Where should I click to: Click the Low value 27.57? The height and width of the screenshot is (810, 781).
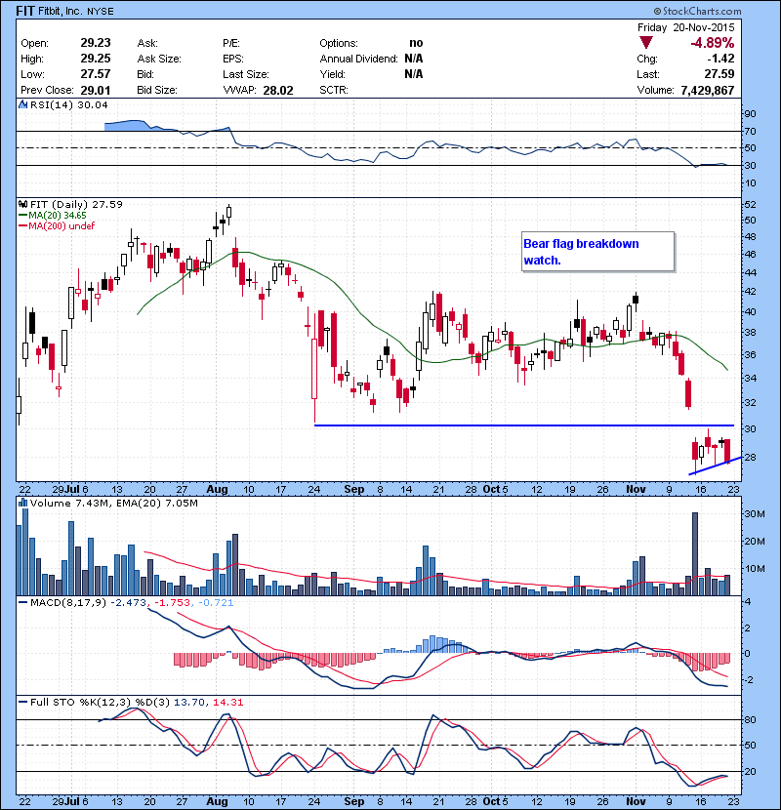tap(96, 74)
